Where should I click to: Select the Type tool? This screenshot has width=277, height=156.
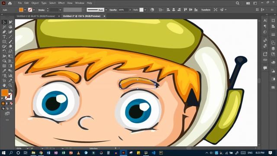(4, 37)
